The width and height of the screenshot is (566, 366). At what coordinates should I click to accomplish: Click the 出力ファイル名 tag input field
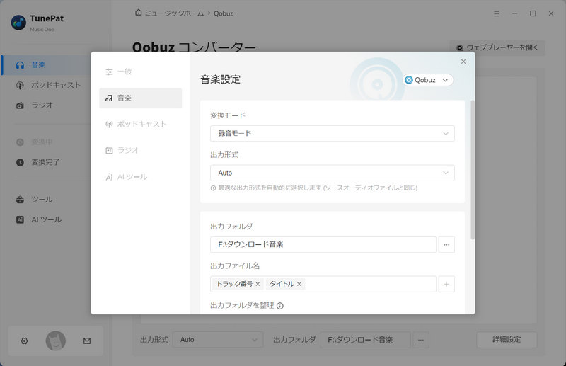pos(323,284)
